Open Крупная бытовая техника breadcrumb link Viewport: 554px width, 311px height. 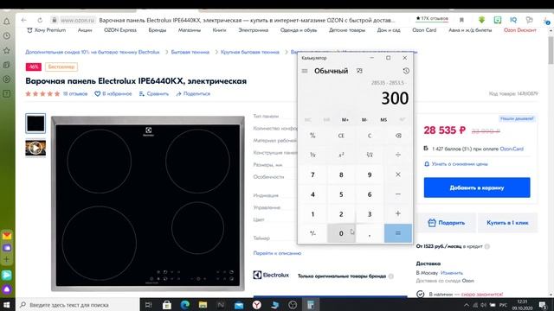250,52
